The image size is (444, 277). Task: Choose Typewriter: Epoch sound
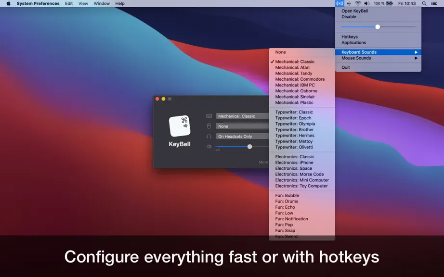pos(302,118)
